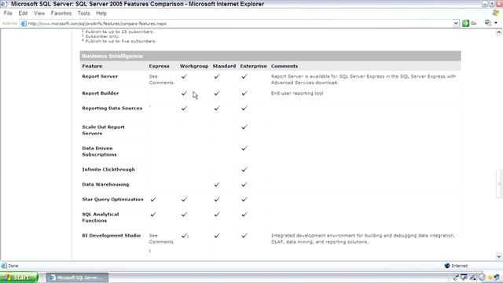This screenshot has width=503, height=283.
Task: Select Microsoft SQL Server taskbar button
Action: tap(77, 277)
